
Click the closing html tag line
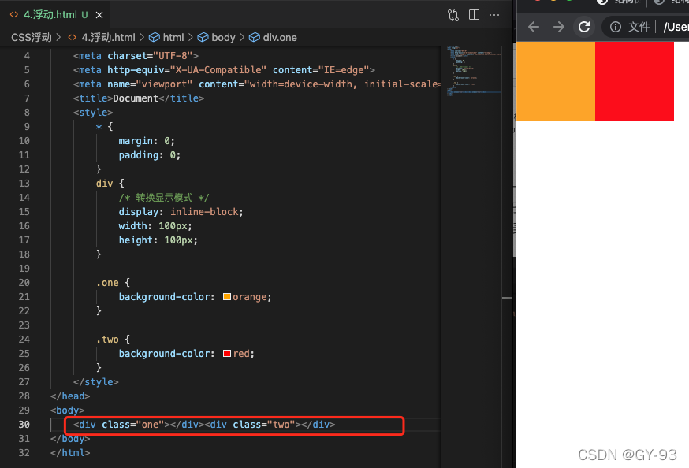tap(70, 453)
